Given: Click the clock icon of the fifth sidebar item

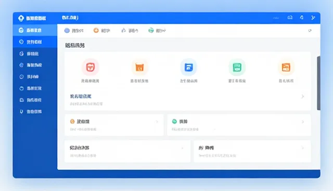Looking at the screenshot, I should coord(21,77).
